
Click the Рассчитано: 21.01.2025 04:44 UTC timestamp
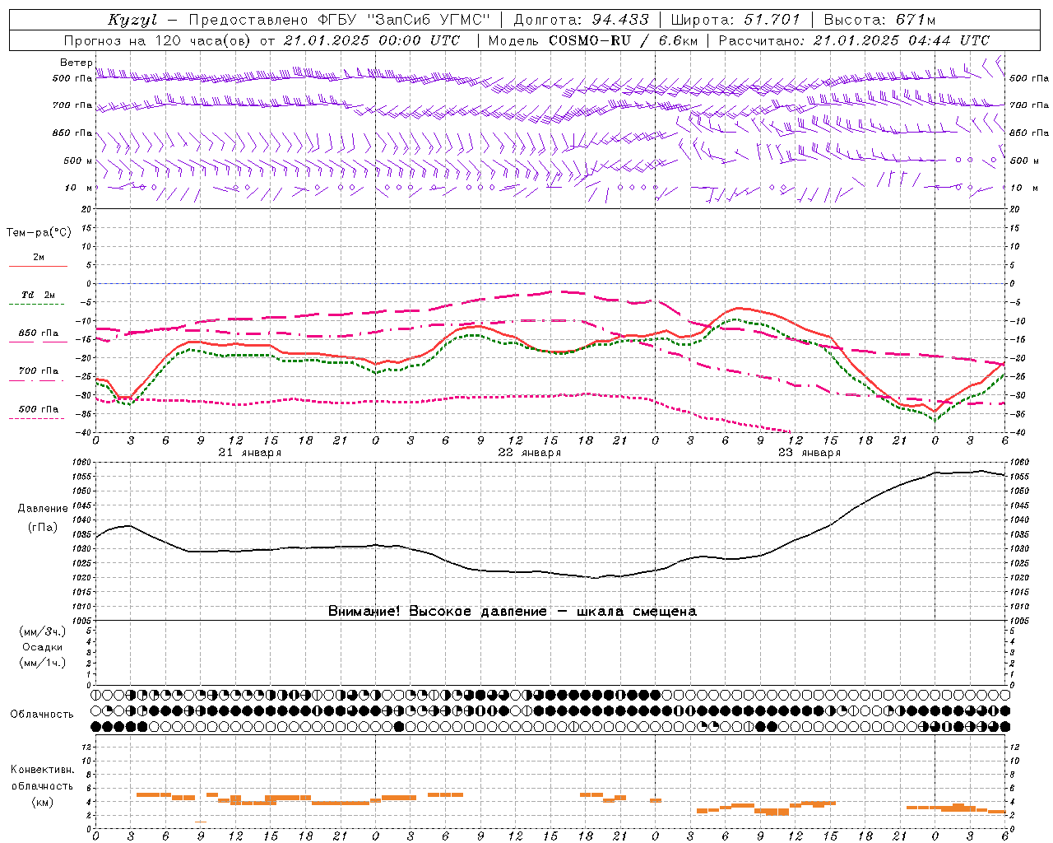(x=854, y=40)
